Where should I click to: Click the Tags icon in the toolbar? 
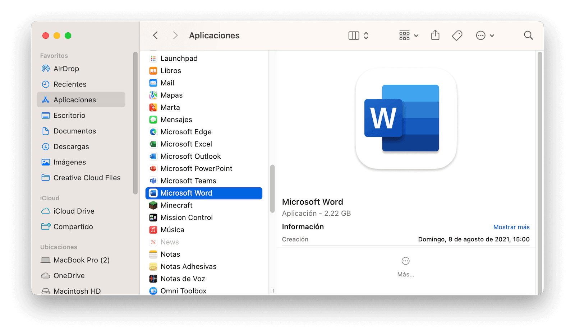pos(457,35)
